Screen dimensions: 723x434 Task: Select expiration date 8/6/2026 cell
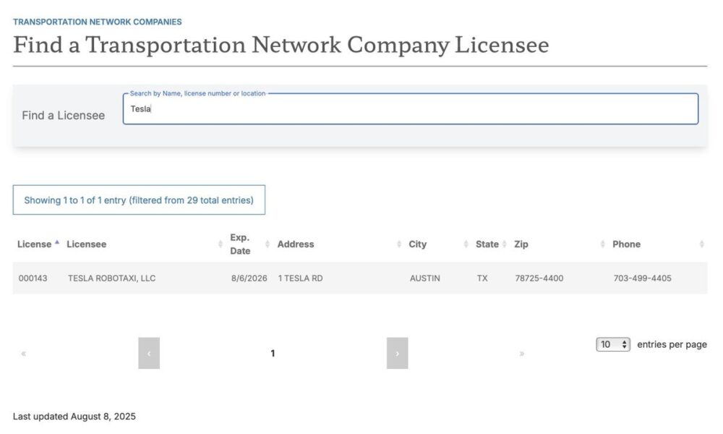249,278
